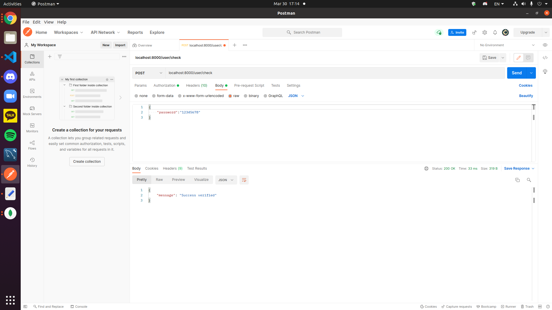
Task: Open the No Environment dropdown
Action: pos(507,45)
